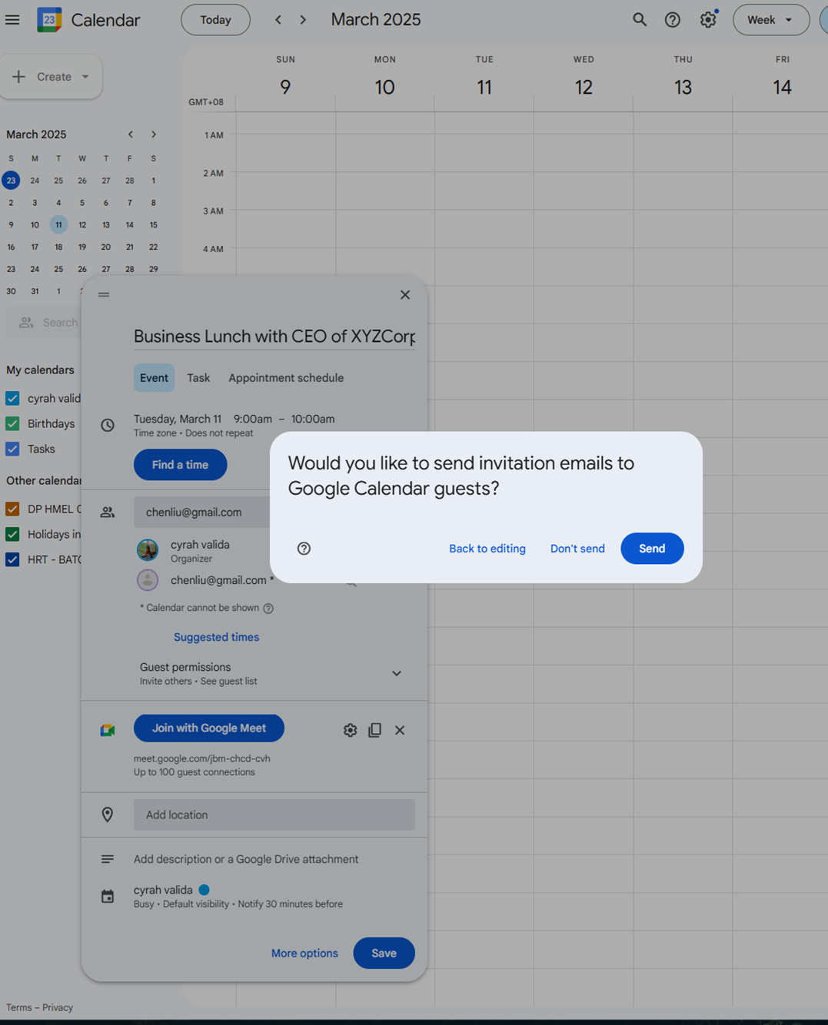The image size is (828, 1025).
Task: Click the Add location field
Action: pos(274,814)
